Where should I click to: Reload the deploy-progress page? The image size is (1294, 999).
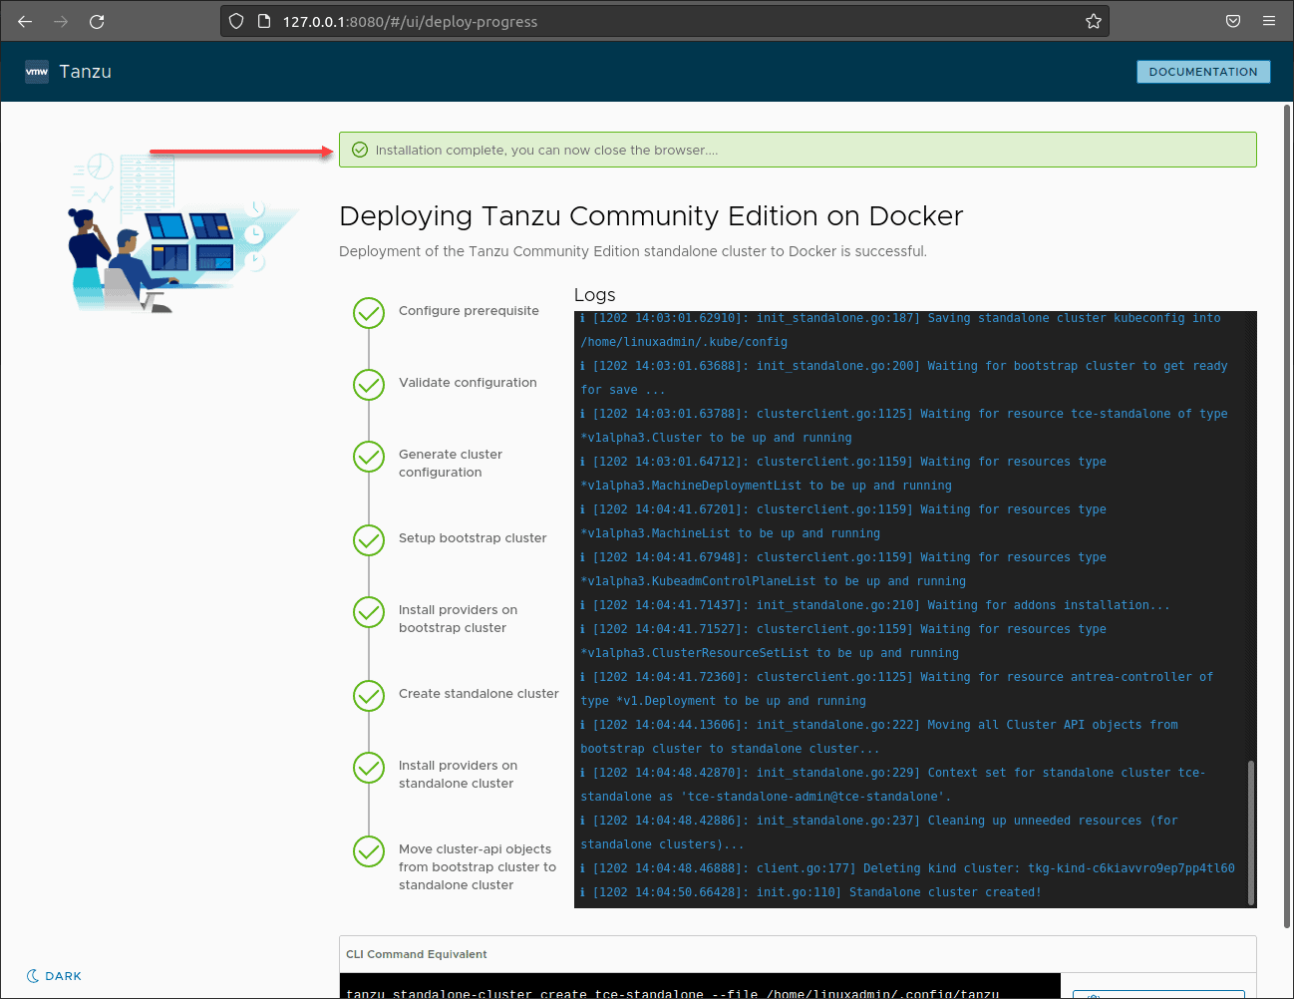coord(97,21)
